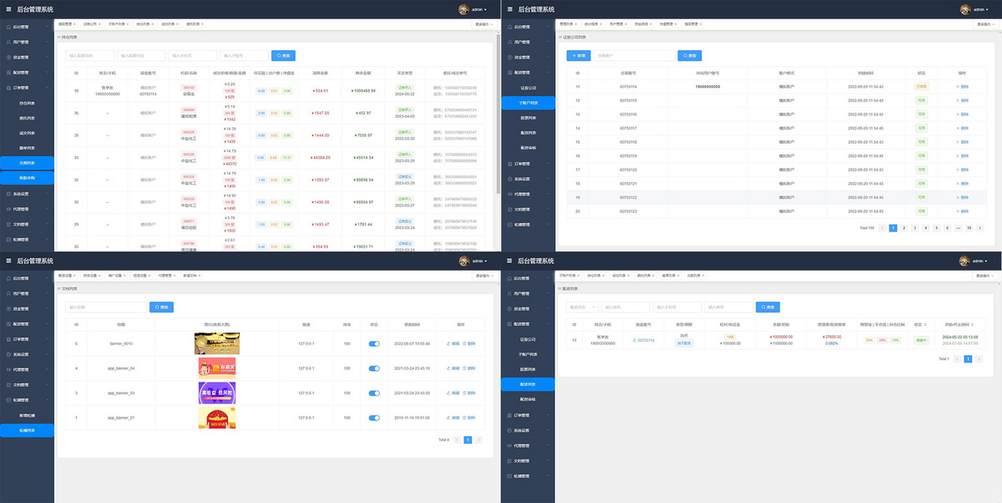Turn off app_banner_03 status toggle
The height and width of the screenshot is (503, 1002).
click(x=374, y=393)
